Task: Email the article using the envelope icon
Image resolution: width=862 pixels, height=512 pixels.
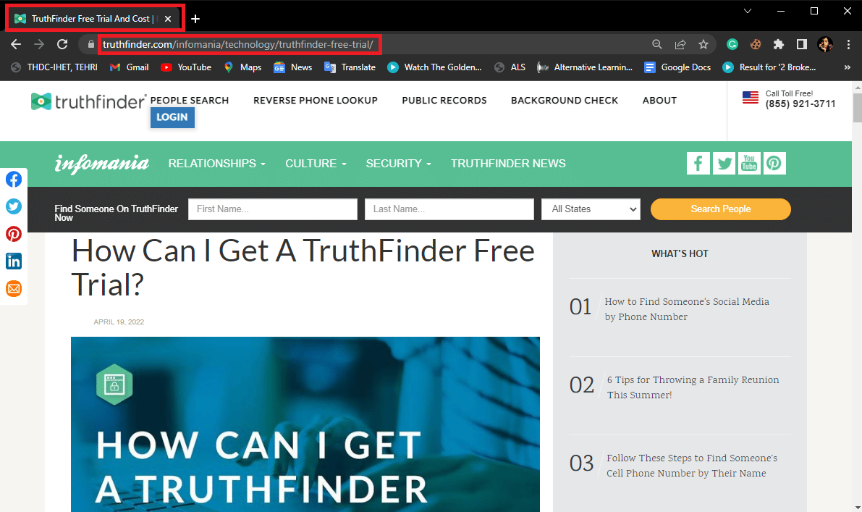Action: pos(14,288)
